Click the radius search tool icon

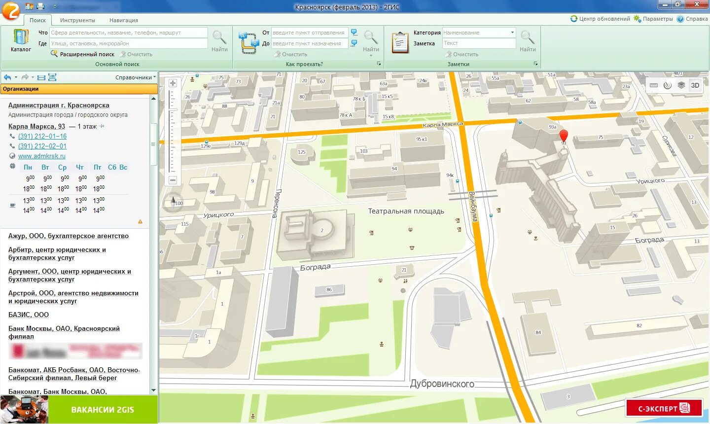668,85
